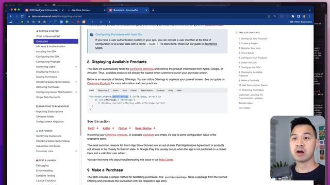Viewport: 330px width, 185px height.
Task: Open the Chrome three-dot menu
Action: (x=310, y=16)
